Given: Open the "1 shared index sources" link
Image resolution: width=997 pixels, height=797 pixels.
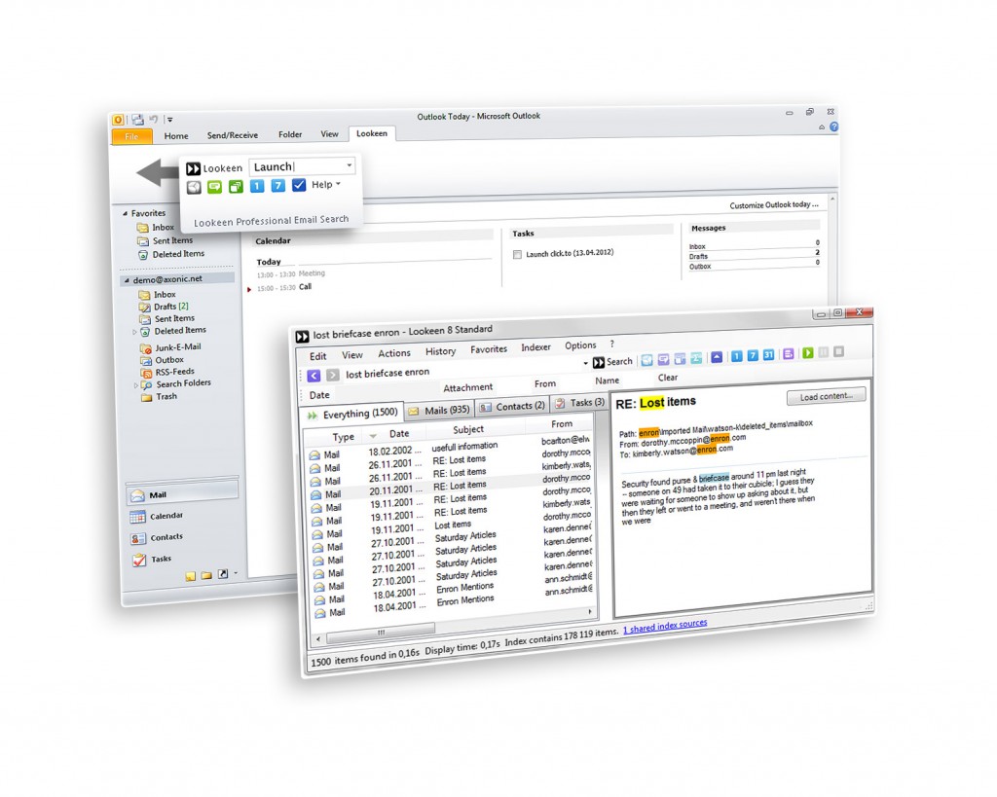Looking at the screenshot, I should pyautogui.click(x=665, y=624).
